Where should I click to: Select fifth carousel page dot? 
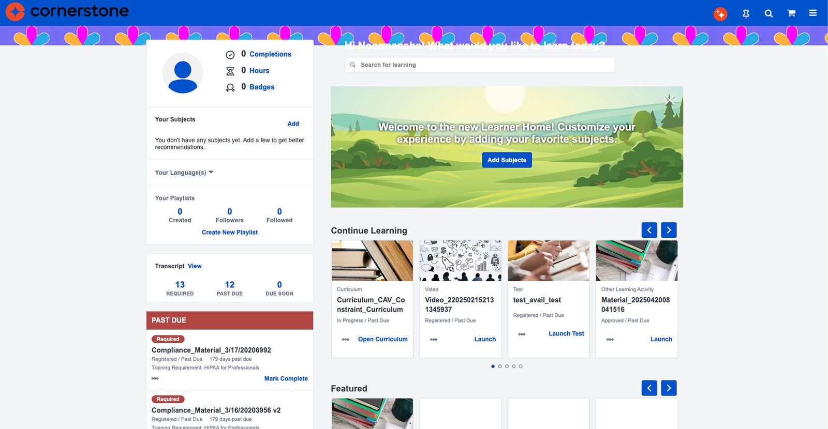coord(521,366)
